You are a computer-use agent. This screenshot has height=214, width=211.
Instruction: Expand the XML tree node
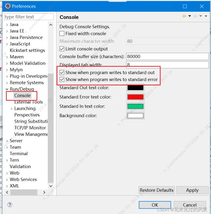[x=7, y=186]
